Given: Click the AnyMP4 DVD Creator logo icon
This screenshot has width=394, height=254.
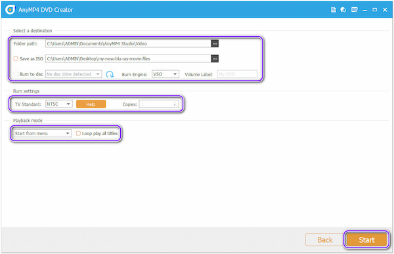Looking at the screenshot, I should 10,10.
